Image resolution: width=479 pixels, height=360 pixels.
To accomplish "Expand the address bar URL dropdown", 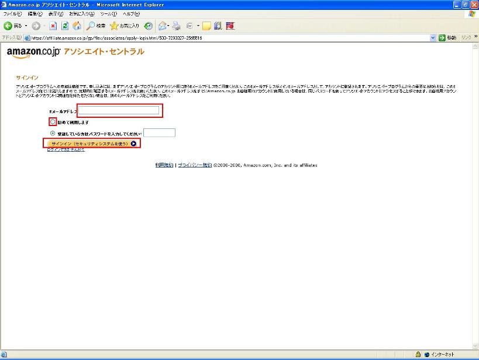I will coord(433,38).
